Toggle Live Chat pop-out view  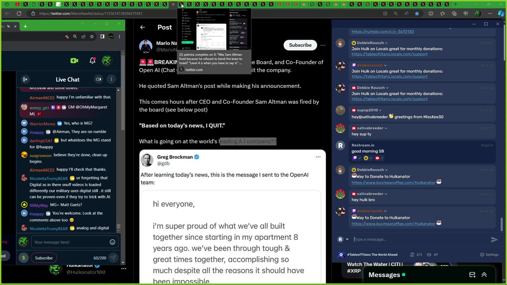[99, 79]
